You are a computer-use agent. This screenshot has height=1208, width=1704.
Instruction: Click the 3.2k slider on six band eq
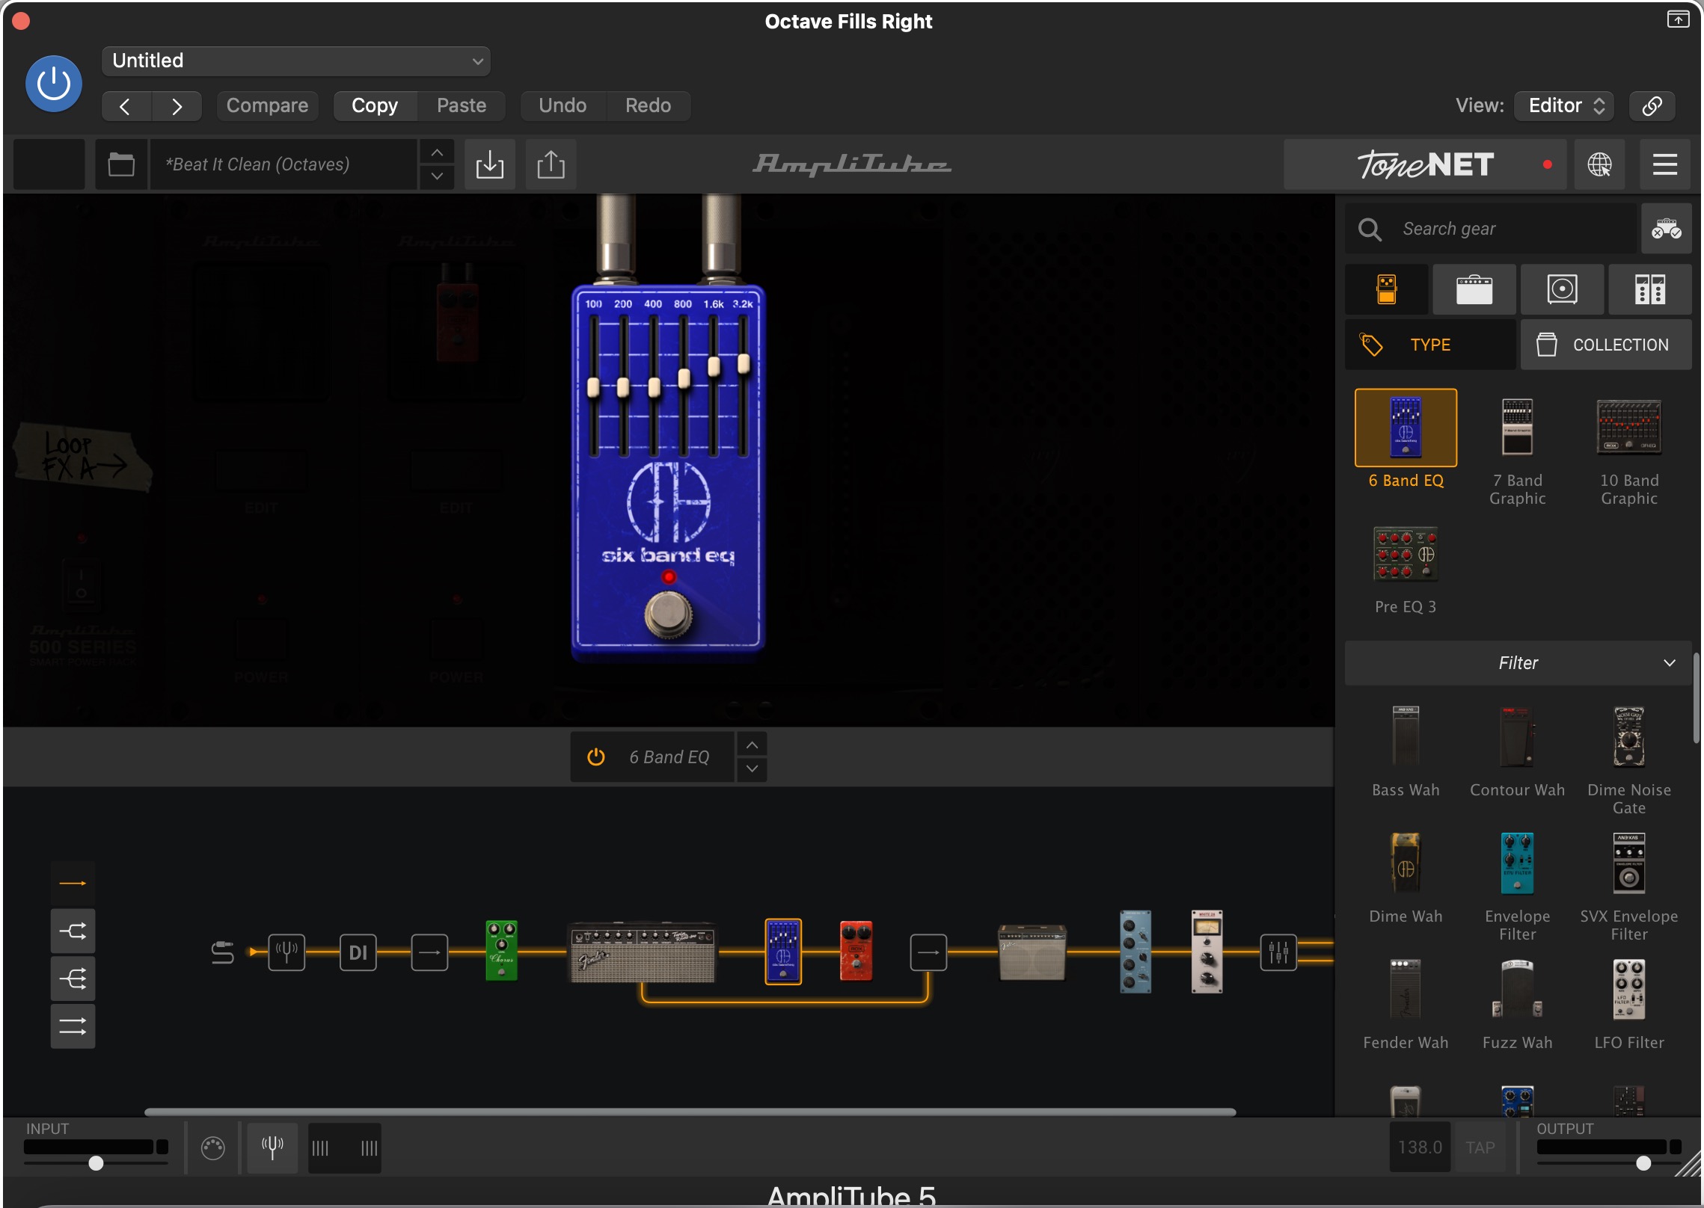[x=744, y=363]
